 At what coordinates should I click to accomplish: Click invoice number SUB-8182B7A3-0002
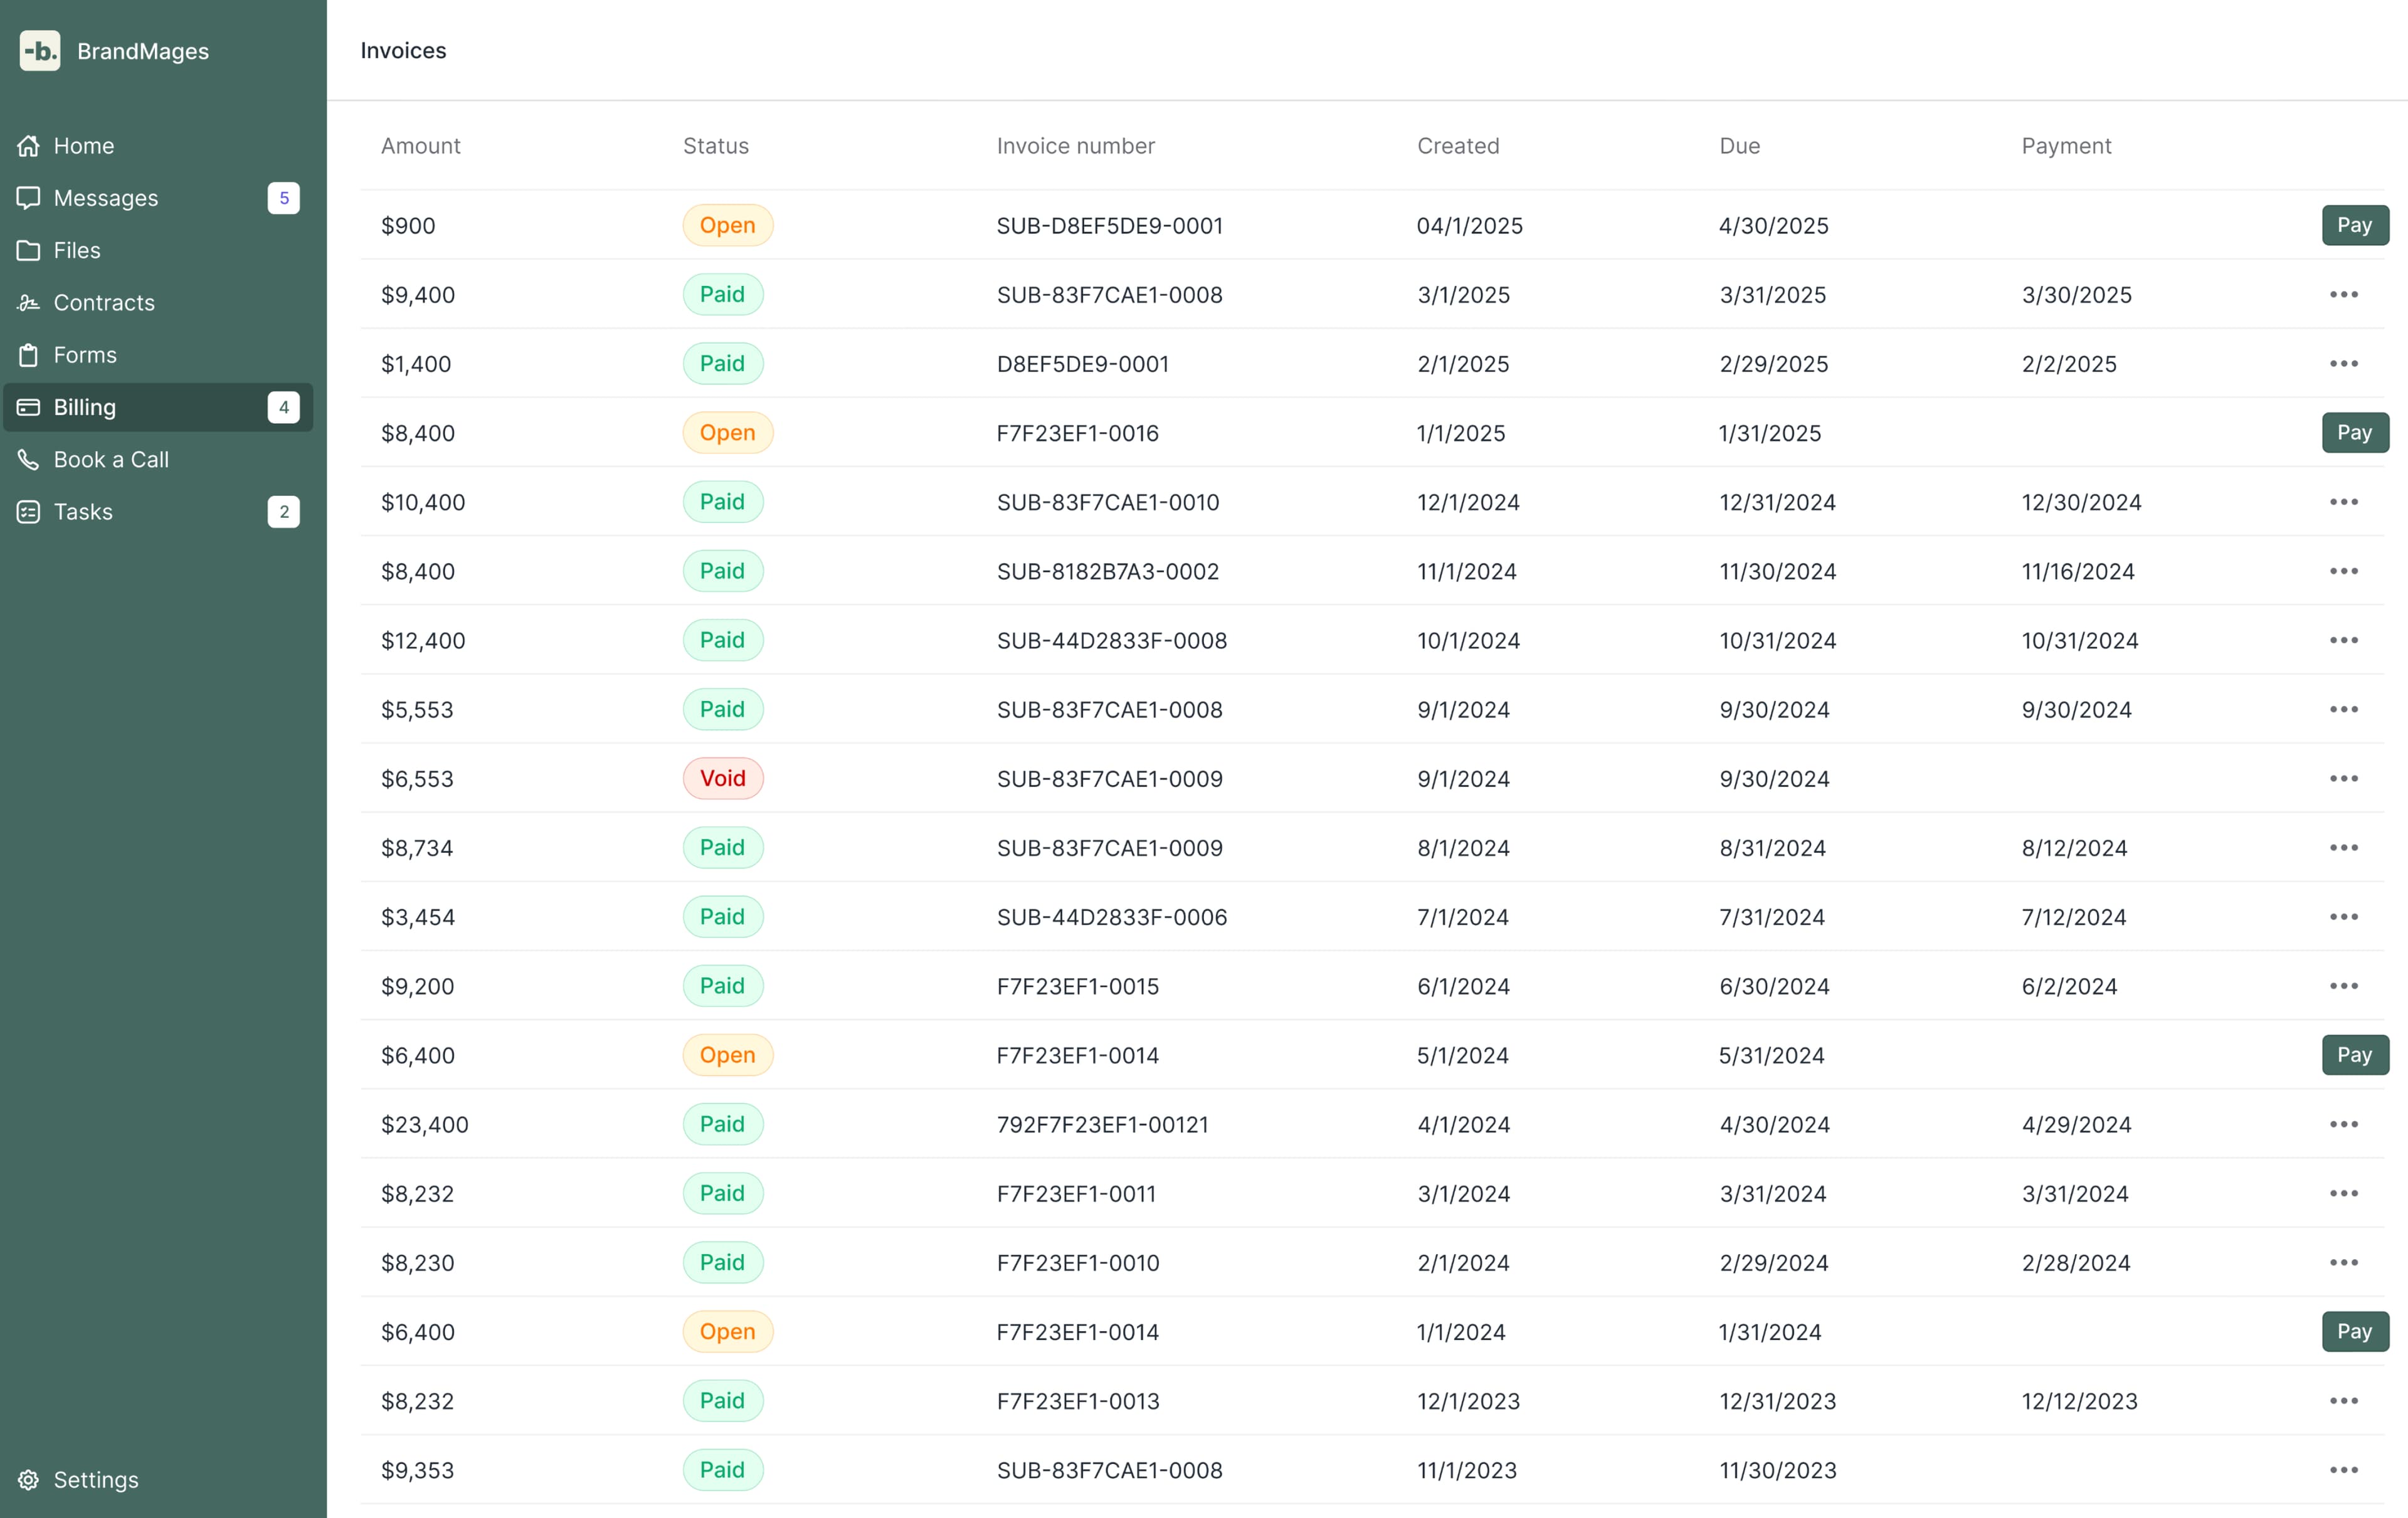click(1107, 572)
